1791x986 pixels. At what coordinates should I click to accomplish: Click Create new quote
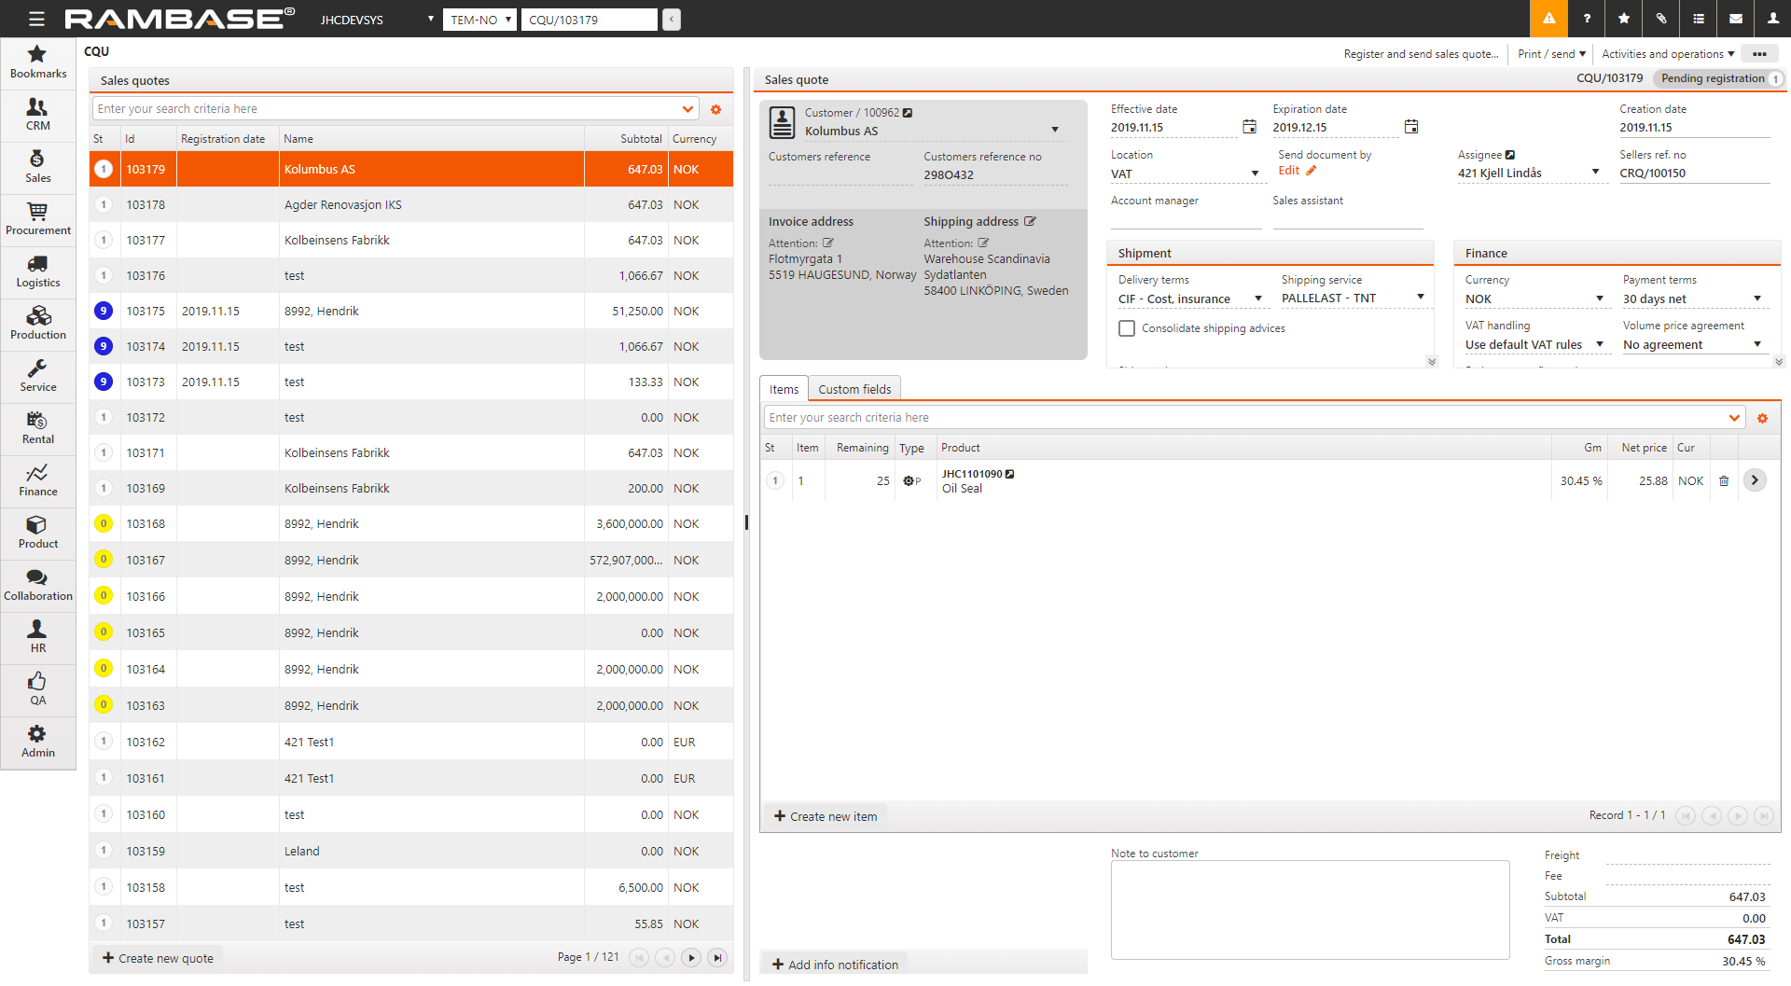158,958
